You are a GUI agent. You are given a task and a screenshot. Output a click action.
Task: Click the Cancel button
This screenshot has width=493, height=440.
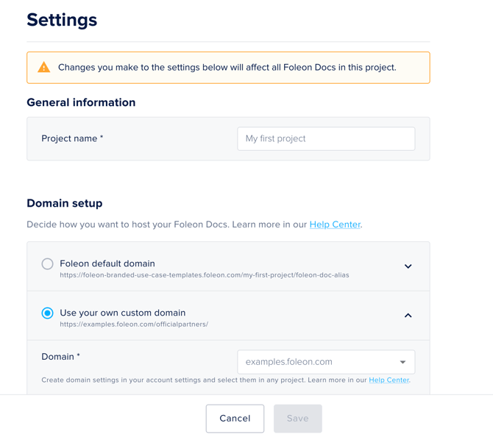235,419
